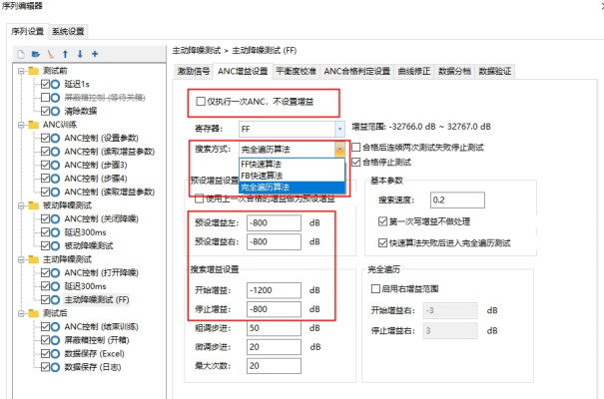The width and height of the screenshot is (604, 399).
Task: Click circle icon of 数据保存 (Excel)
Action: tap(56, 353)
